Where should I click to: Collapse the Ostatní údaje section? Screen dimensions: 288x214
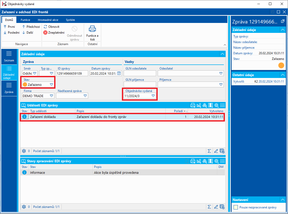[x=283, y=75]
